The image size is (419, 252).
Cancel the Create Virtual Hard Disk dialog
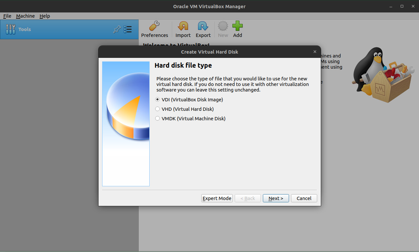point(304,198)
